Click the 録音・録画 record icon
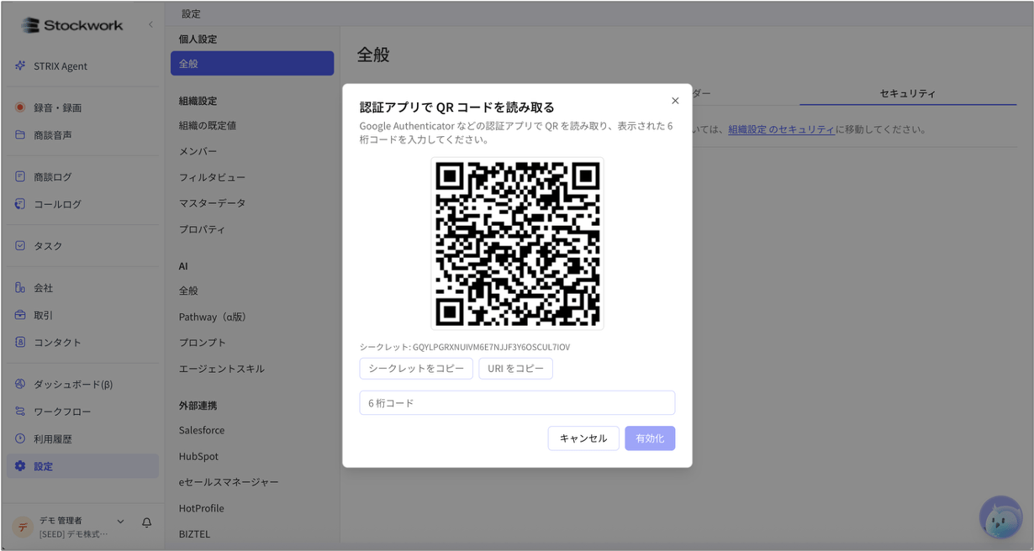 20,108
